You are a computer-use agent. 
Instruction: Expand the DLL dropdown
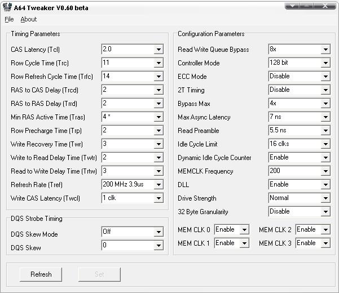tap(300, 184)
